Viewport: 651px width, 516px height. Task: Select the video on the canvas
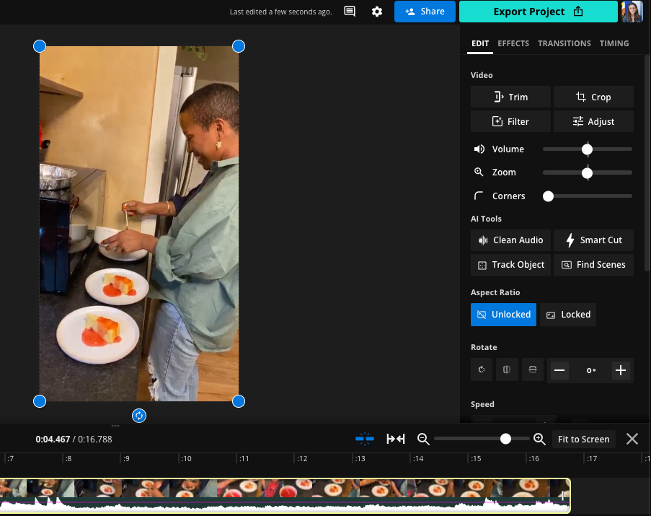click(x=139, y=224)
